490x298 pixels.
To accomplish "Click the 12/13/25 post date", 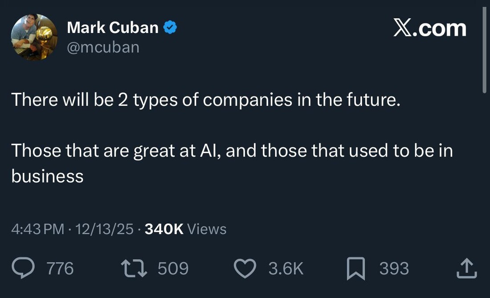I will [x=105, y=229].
